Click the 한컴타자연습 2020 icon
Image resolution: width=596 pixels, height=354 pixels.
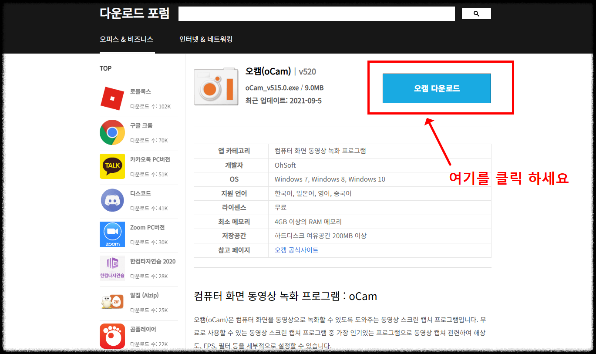point(112,268)
